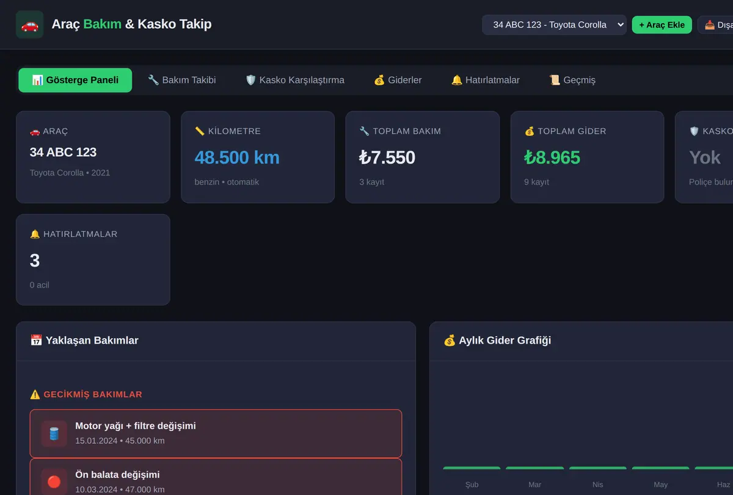This screenshot has width=733, height=495.
Task: Click the oil drum icon for Motor yağı
Action: point(54,433)
